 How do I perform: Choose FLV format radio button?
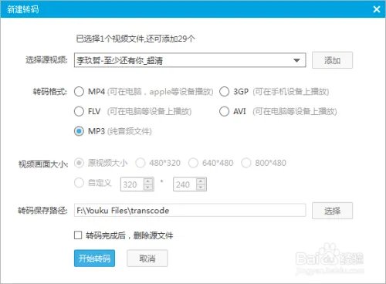point(79,111)
